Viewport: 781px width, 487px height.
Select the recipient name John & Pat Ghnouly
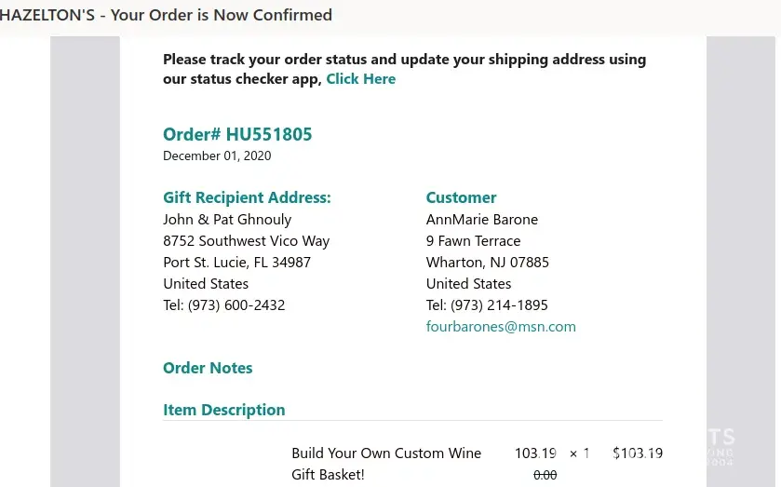point(227,220)
